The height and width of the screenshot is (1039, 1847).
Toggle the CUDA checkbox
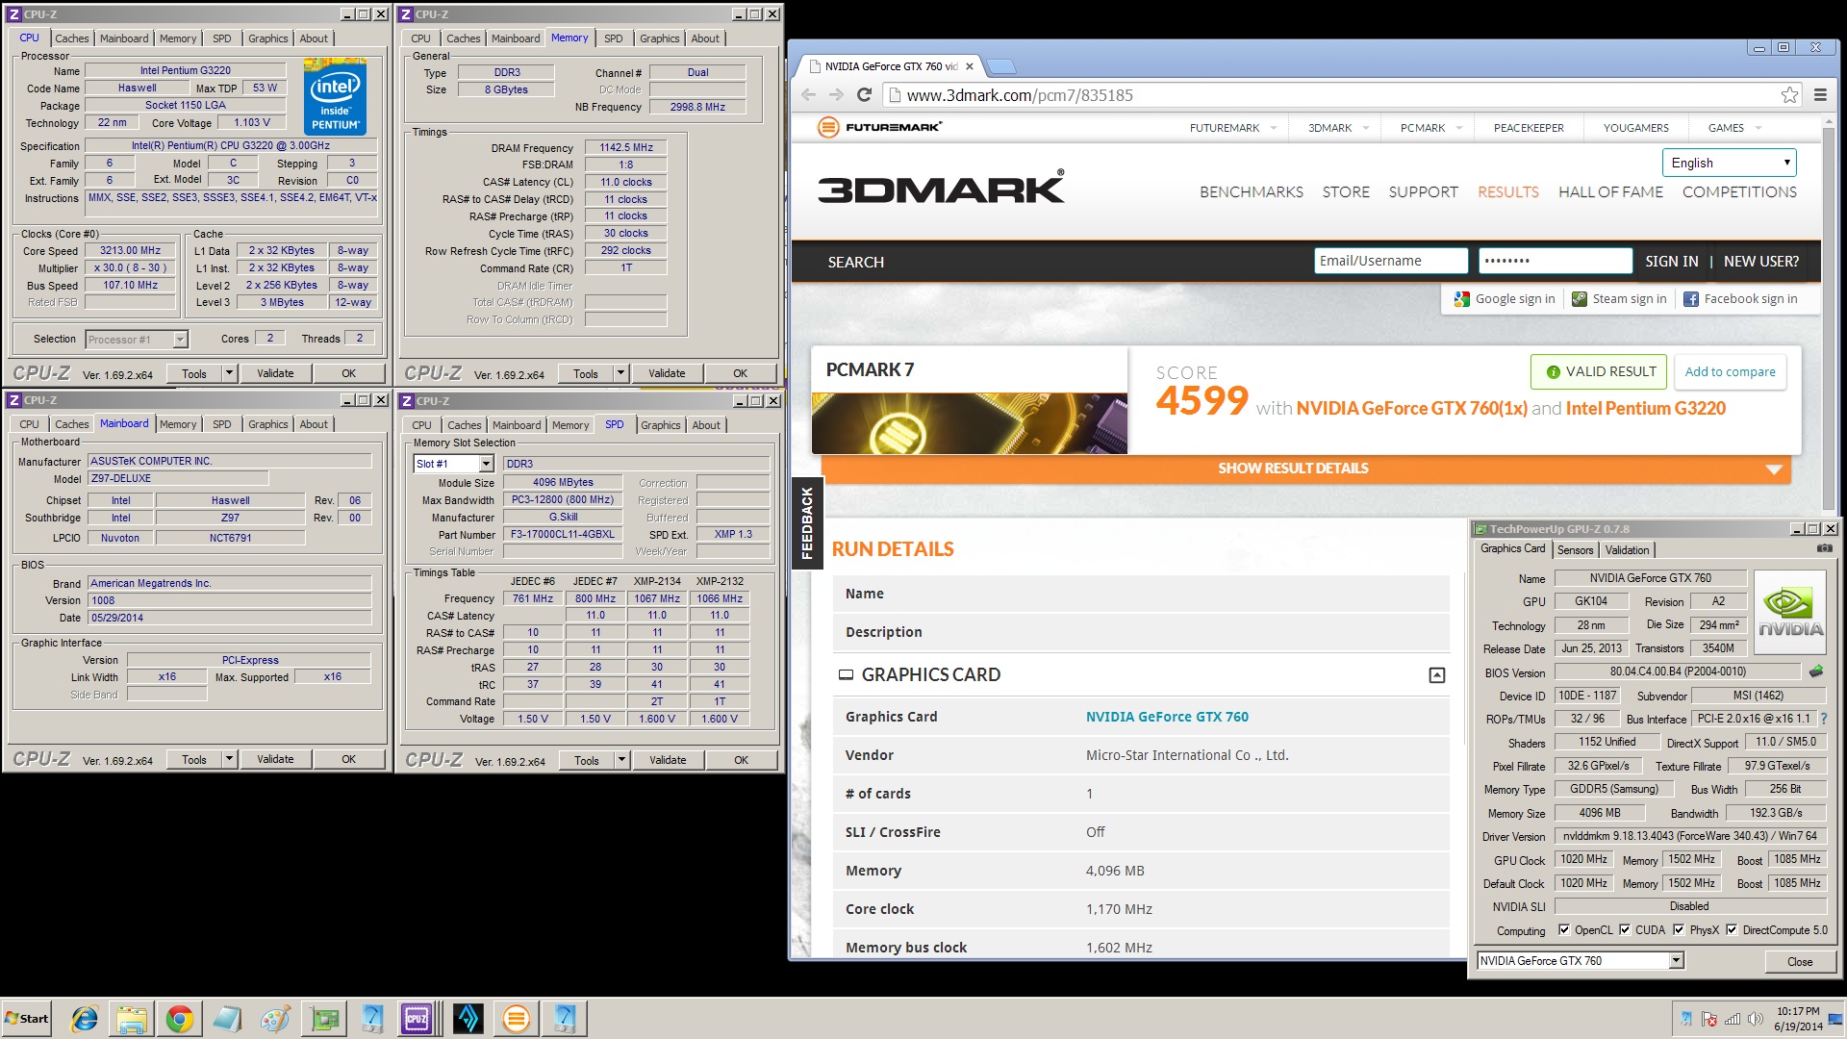point(1625,930)
